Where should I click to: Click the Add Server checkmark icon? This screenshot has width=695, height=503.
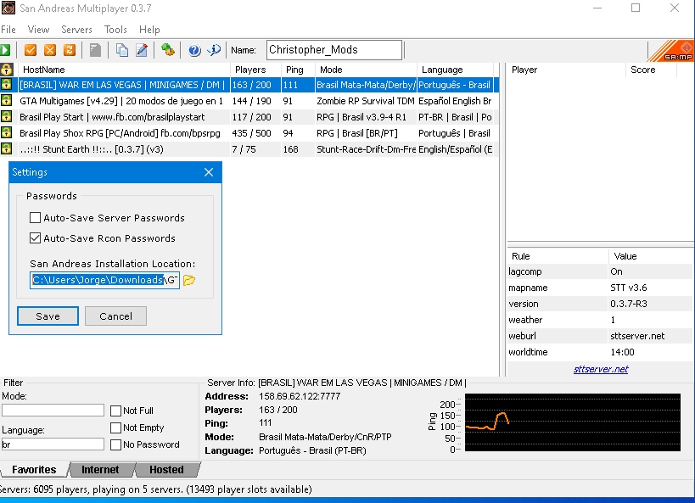31,50
